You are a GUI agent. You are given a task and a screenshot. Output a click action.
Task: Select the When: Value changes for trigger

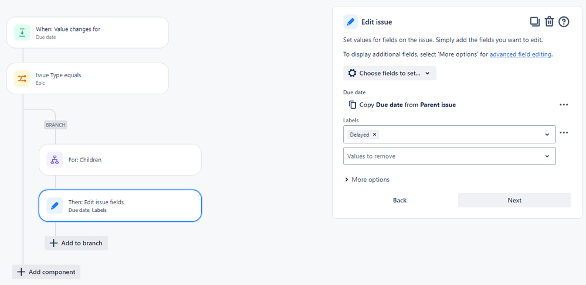click(87, 32)
